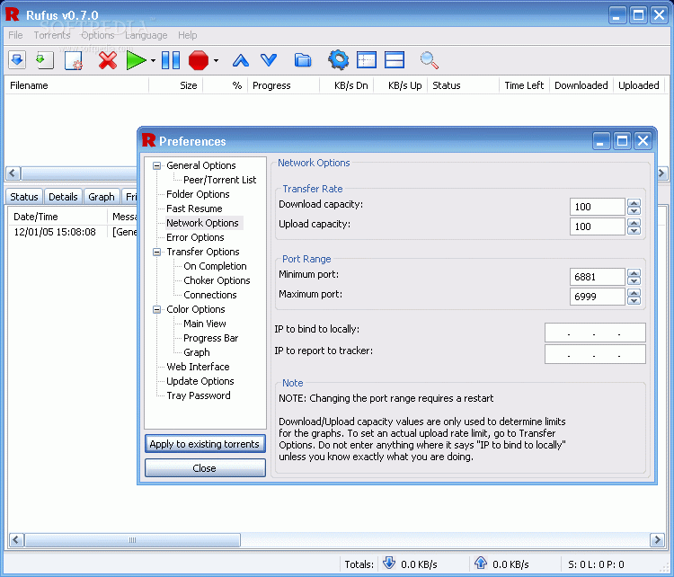Click the add torrent from file icon
Screen dimensions: 674x577
(x=17, y=59)
